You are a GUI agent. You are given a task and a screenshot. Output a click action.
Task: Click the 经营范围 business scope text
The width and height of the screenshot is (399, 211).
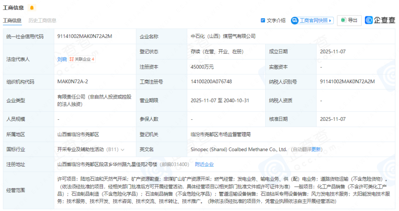(224, 190)
